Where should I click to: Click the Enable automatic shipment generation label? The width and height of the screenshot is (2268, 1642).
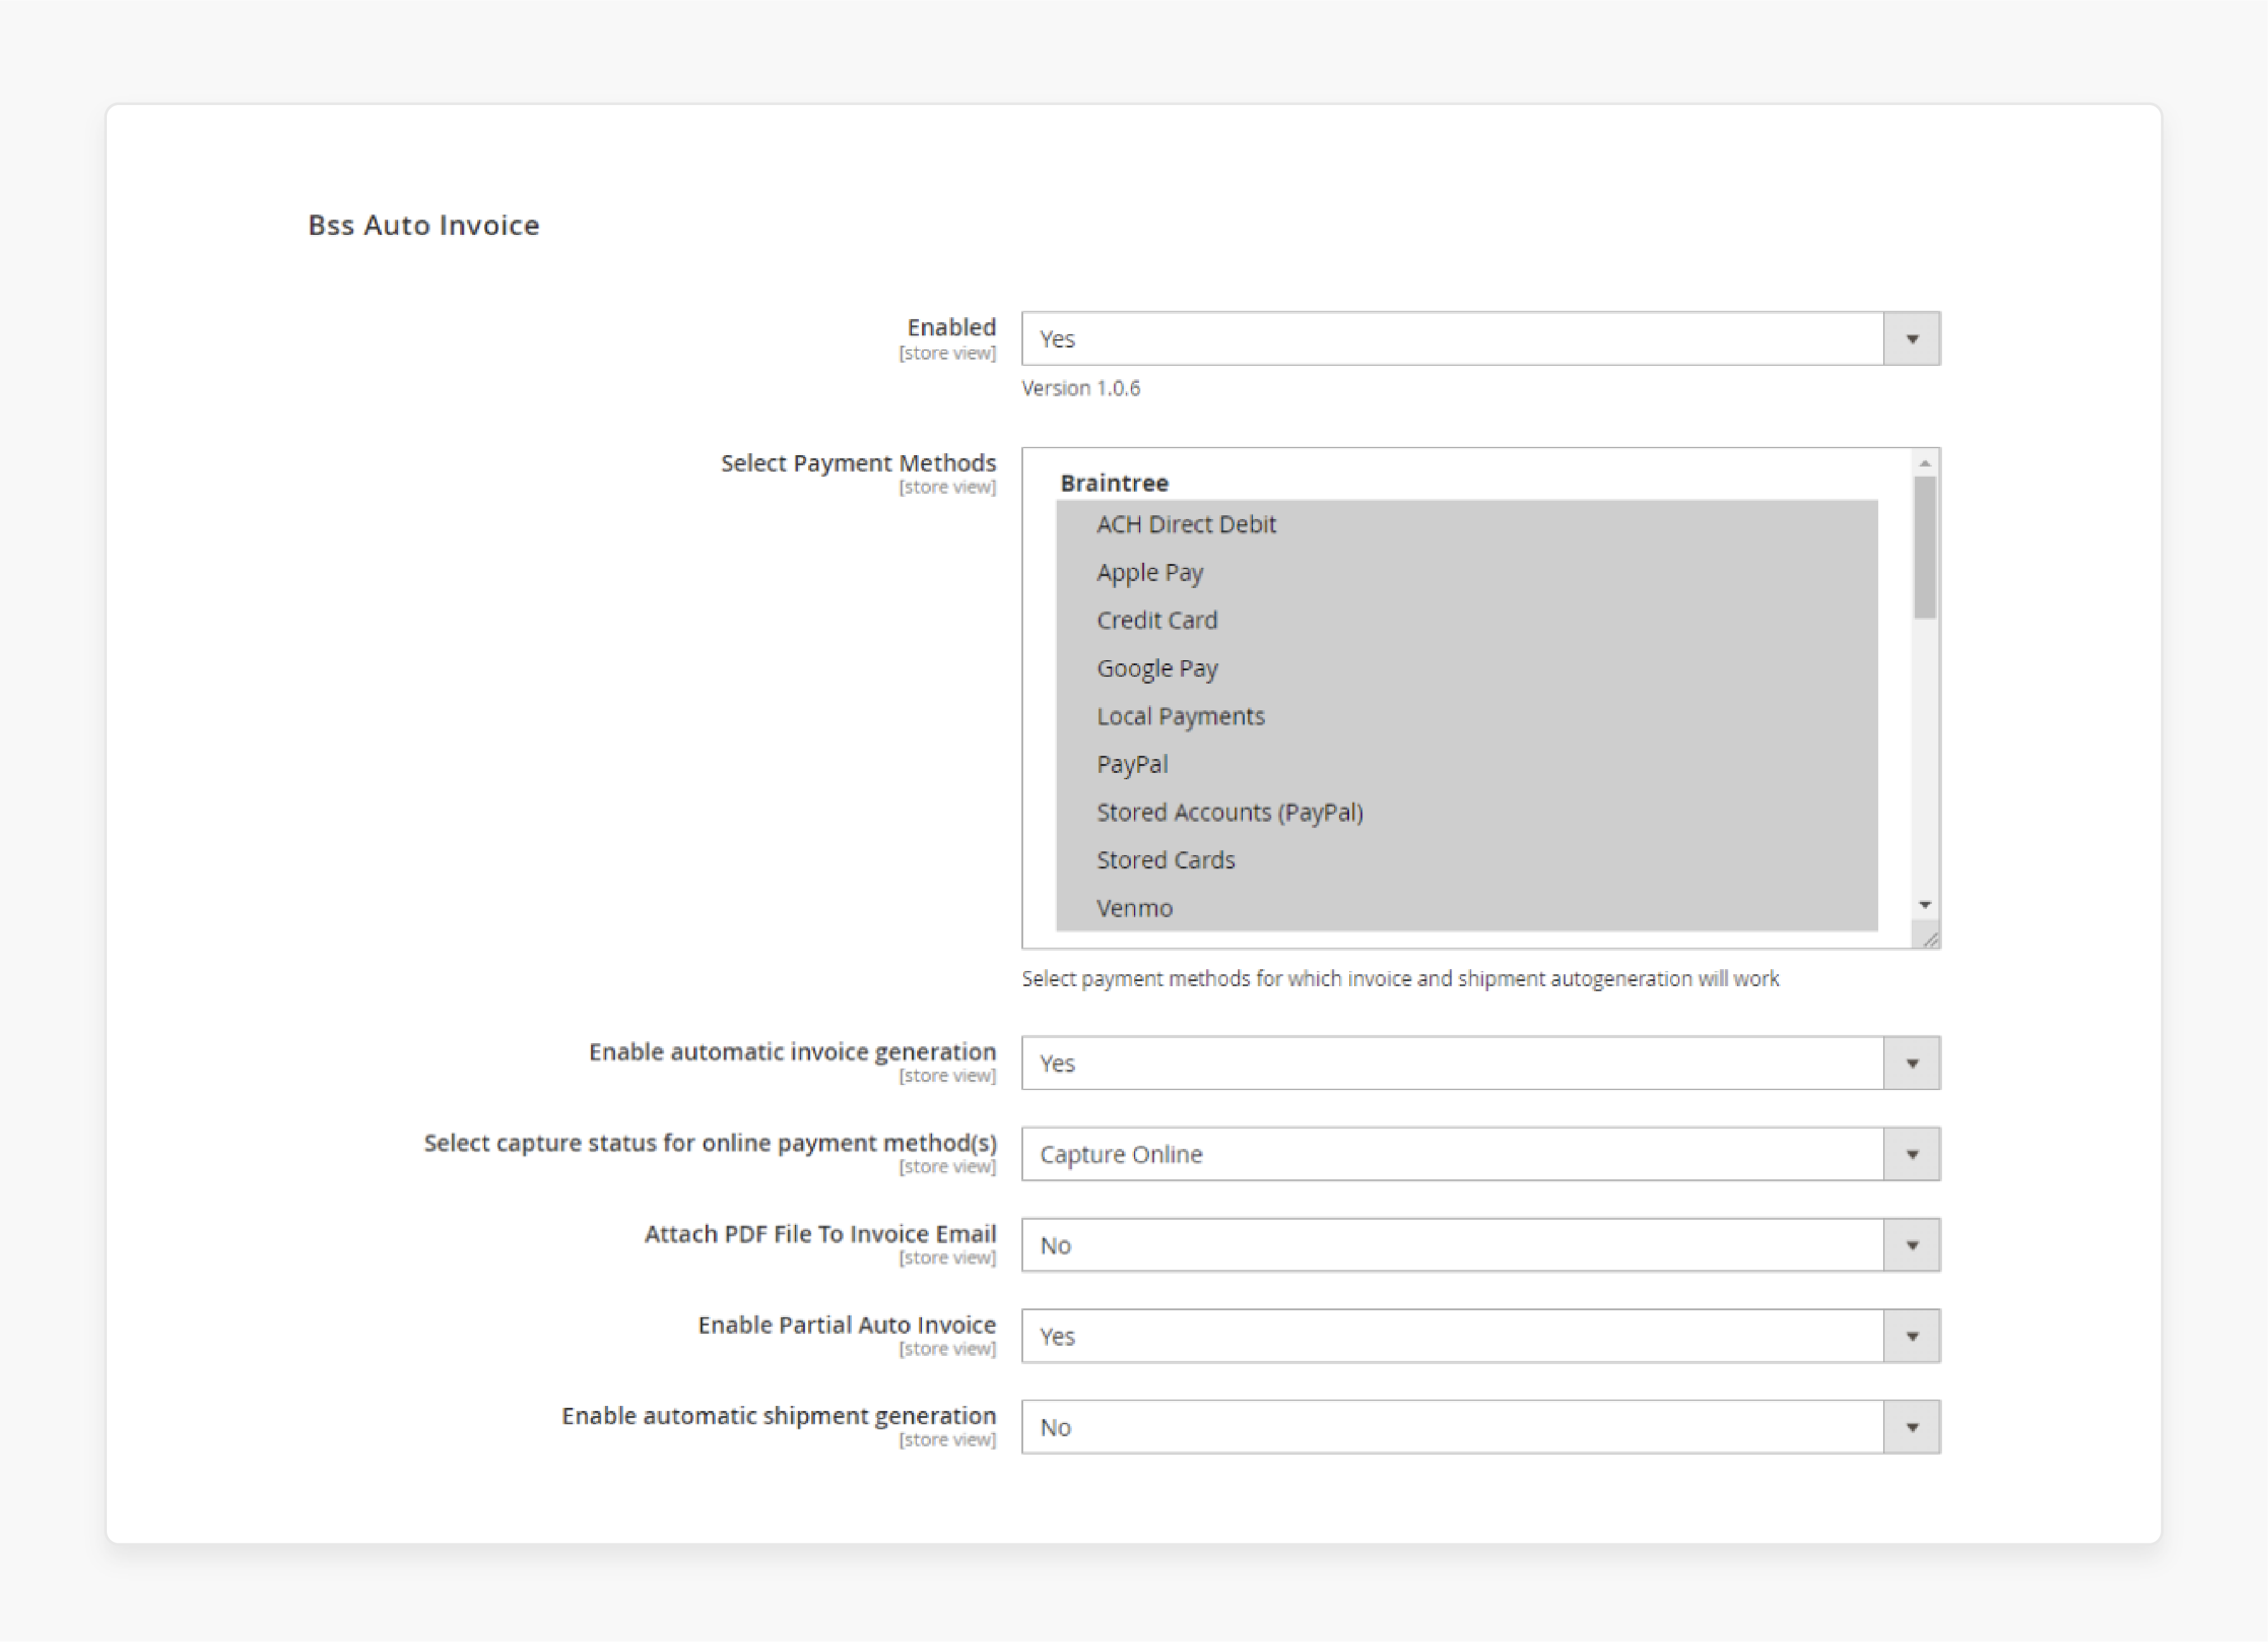[778, 1416]
